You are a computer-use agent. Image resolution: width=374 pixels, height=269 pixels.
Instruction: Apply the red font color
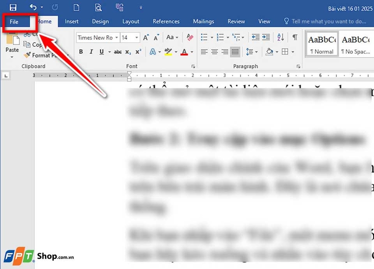184,52
